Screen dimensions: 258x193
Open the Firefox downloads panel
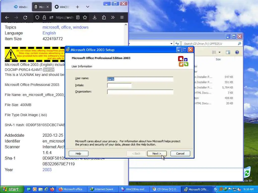pos(95,17)
